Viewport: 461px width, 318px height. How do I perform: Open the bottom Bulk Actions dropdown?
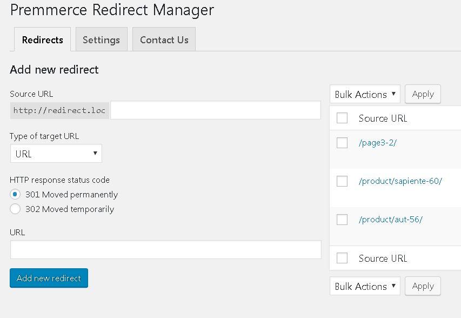pos(364,286)
